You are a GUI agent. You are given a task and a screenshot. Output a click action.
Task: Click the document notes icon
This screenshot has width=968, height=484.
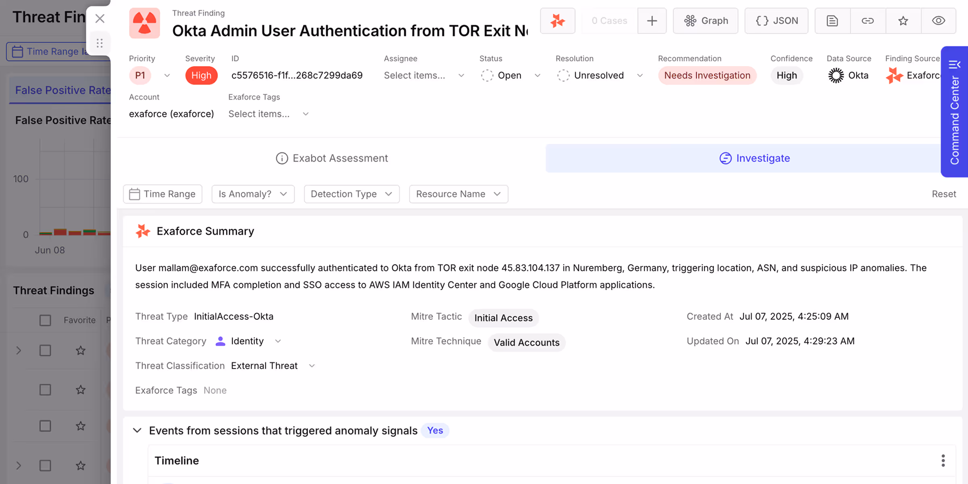point(832,21)
